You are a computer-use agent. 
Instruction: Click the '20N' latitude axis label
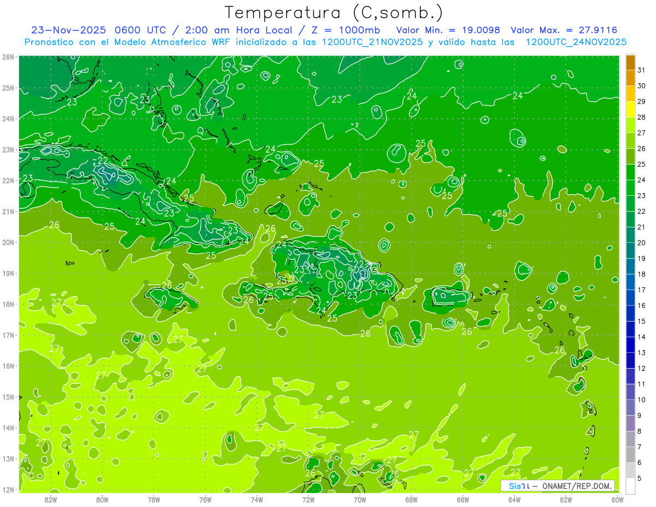(8, 242)
